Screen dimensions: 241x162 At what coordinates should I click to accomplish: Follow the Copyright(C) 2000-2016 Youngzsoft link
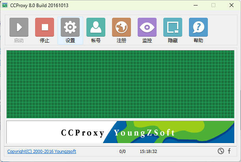[x=41, y=151]
